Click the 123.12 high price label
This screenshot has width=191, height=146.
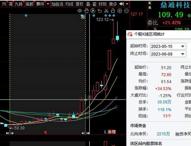point(102,19)
